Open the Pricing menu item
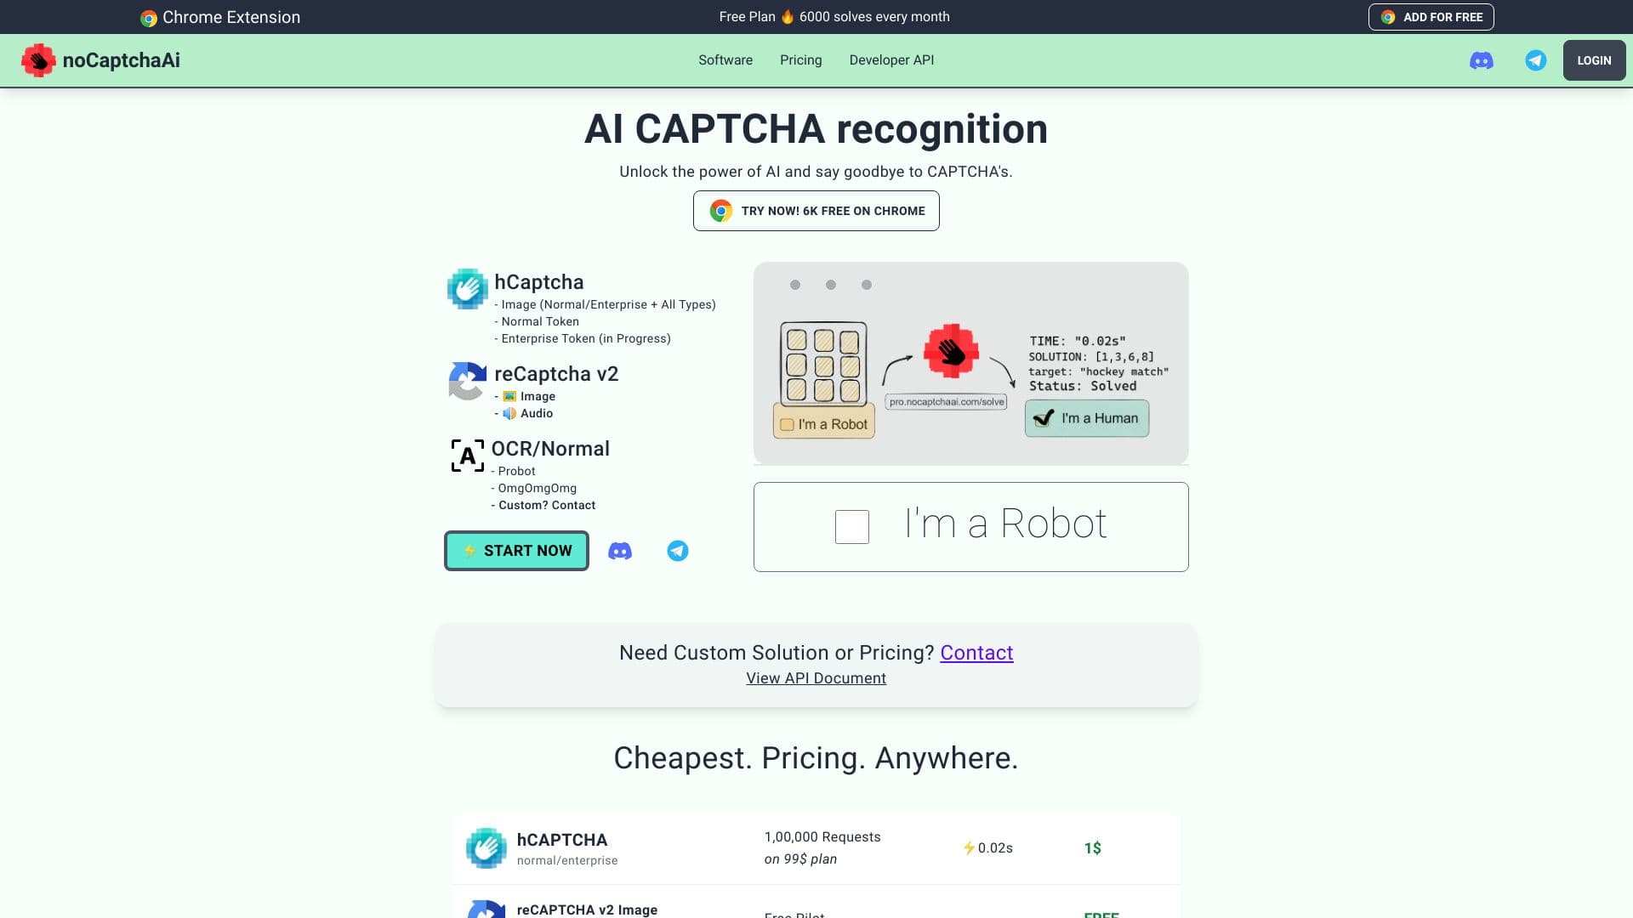Screen dimensions: 1633x918 click(x=800, y=60)
